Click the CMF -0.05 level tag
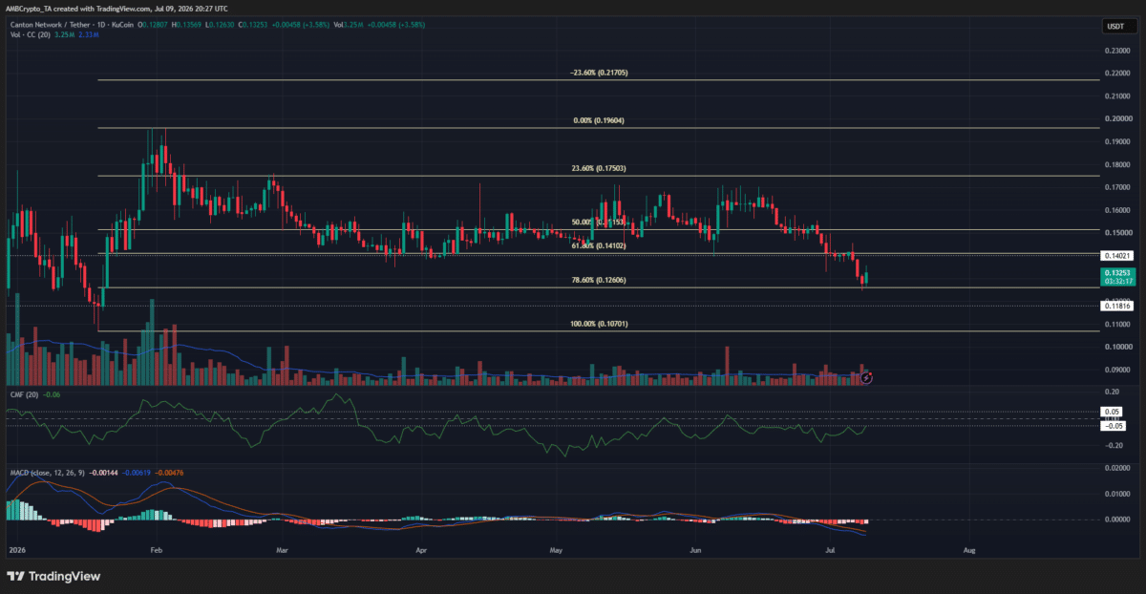This screenshot has width=1146, height=594. click(x=1114, y=425)
